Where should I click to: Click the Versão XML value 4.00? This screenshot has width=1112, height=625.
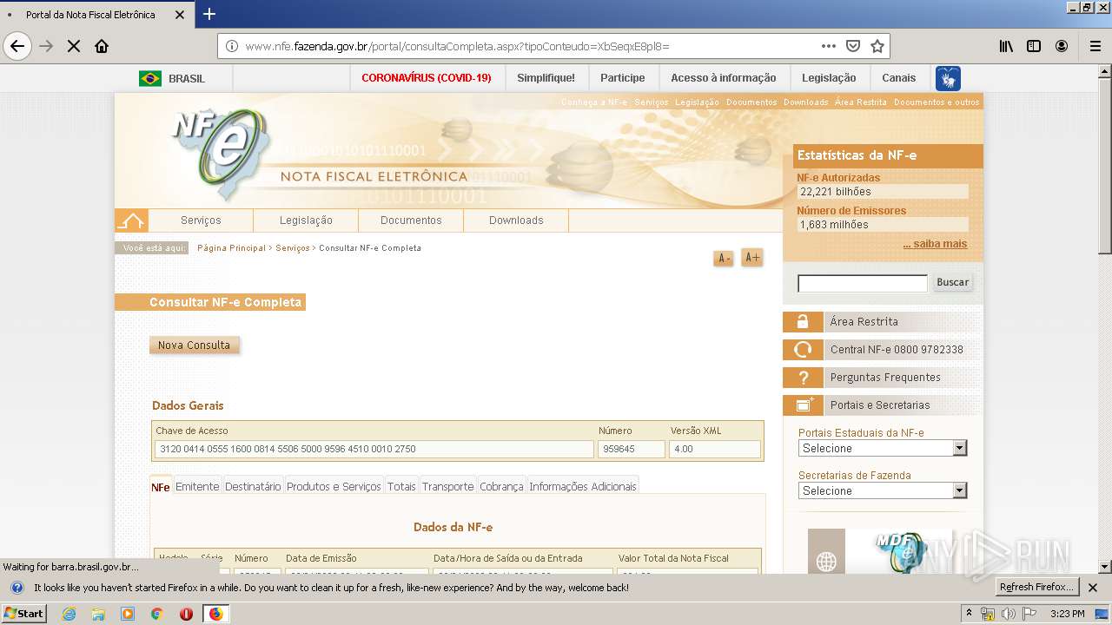[x=715, y=449]
